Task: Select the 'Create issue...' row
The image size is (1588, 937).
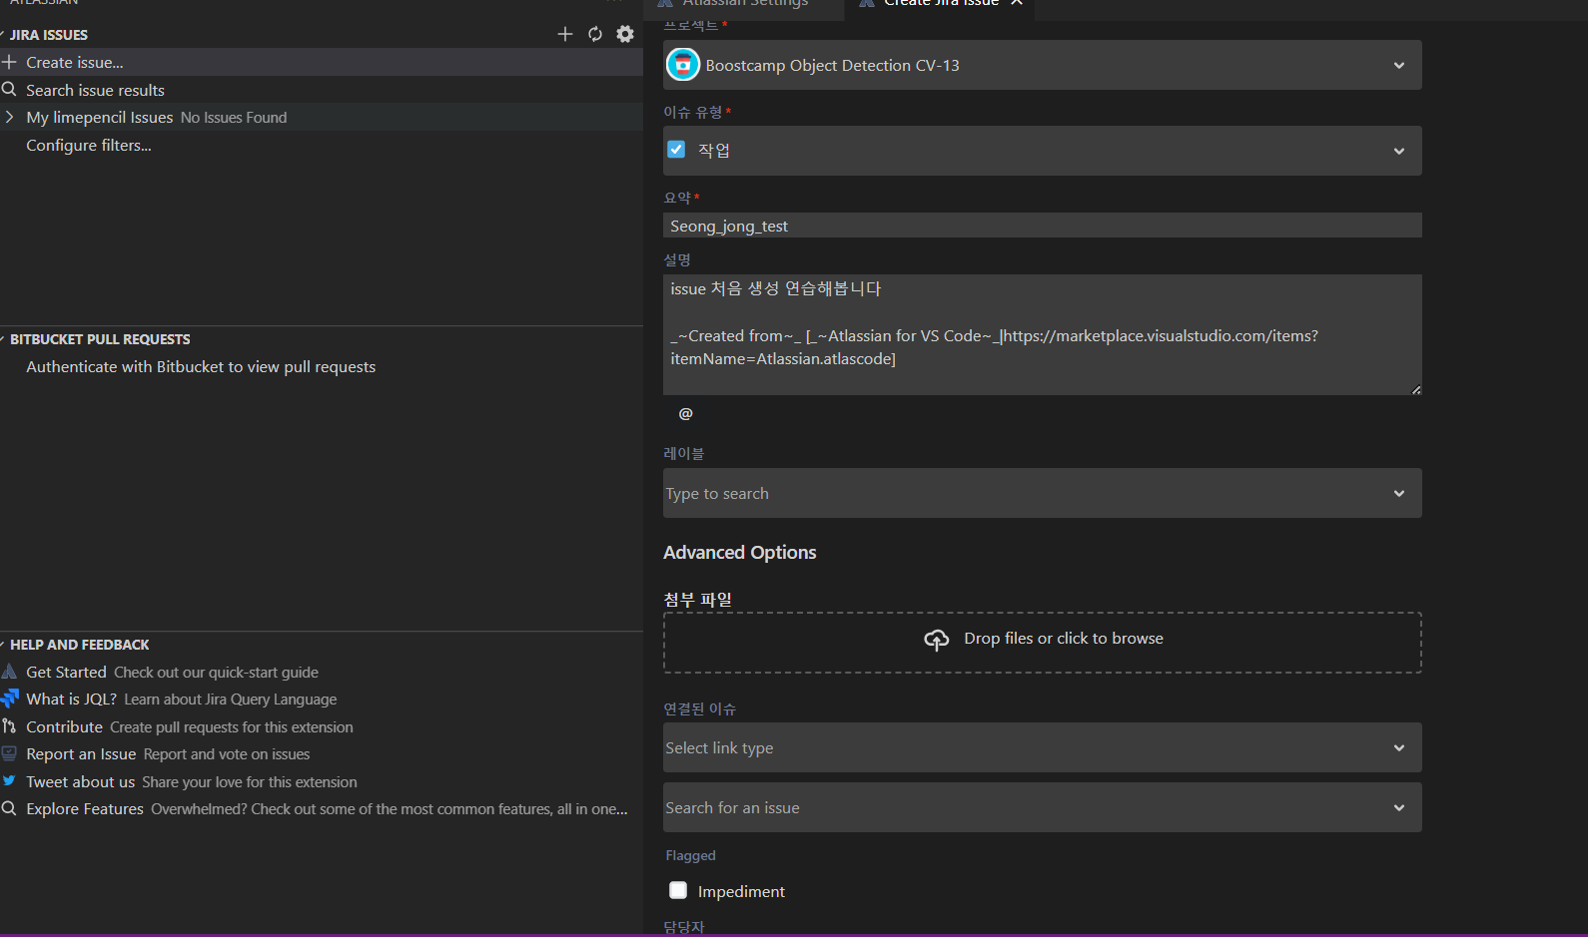Action: point(322,62)
